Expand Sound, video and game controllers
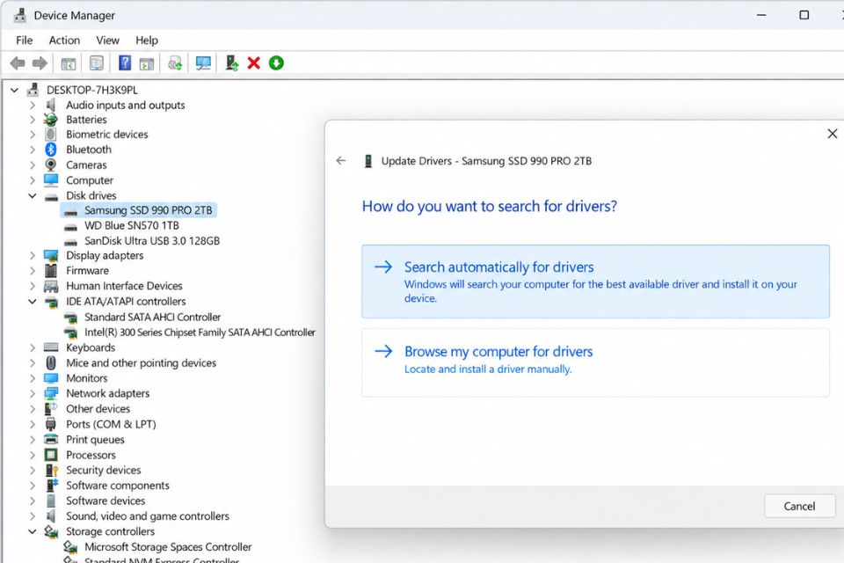The image size is (844, 563). click(x=33, y=516)
